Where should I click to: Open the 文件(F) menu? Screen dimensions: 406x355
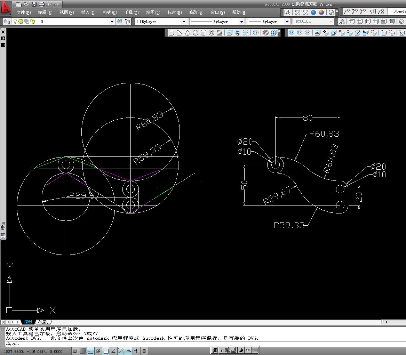(x=24, y=13)
